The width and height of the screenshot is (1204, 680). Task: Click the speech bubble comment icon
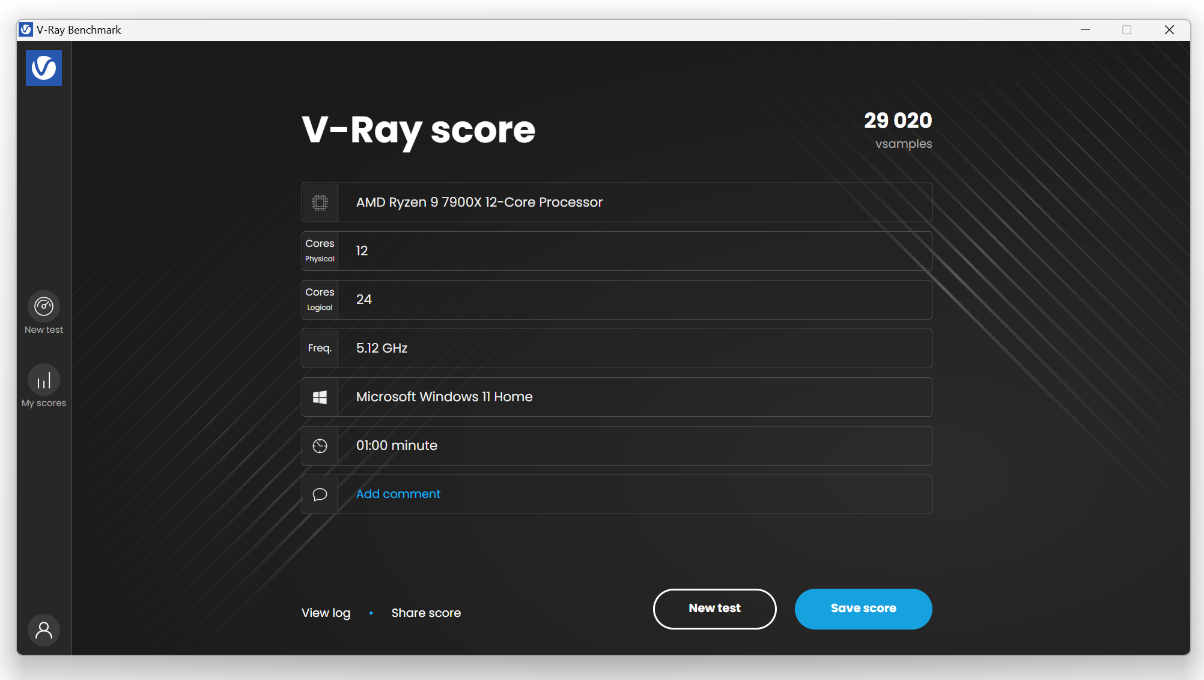pos(320,494)
